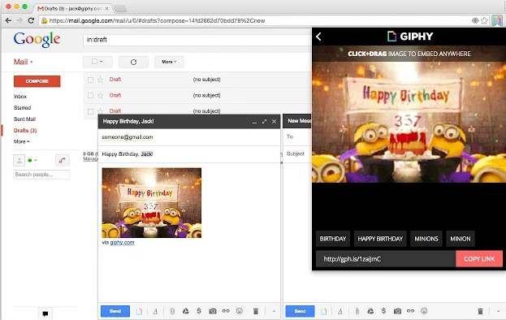Insert link icon in Happy Birthday compose toolbar

(x=226, y=311)
